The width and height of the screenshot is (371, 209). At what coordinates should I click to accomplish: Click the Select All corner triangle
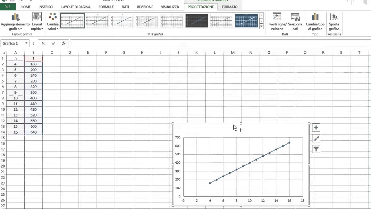click(x=4, y=53)
